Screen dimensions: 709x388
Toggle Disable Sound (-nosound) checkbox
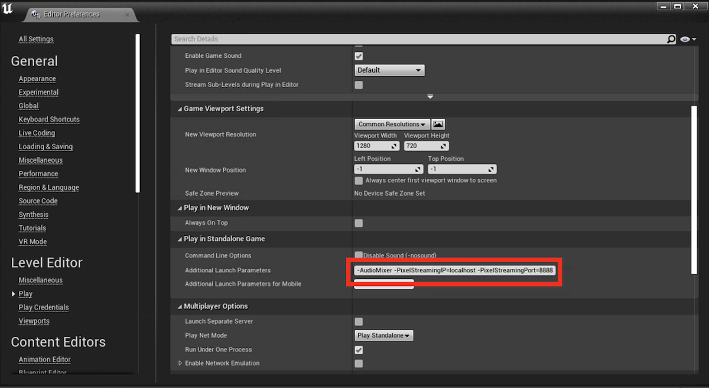click(359, 255)
